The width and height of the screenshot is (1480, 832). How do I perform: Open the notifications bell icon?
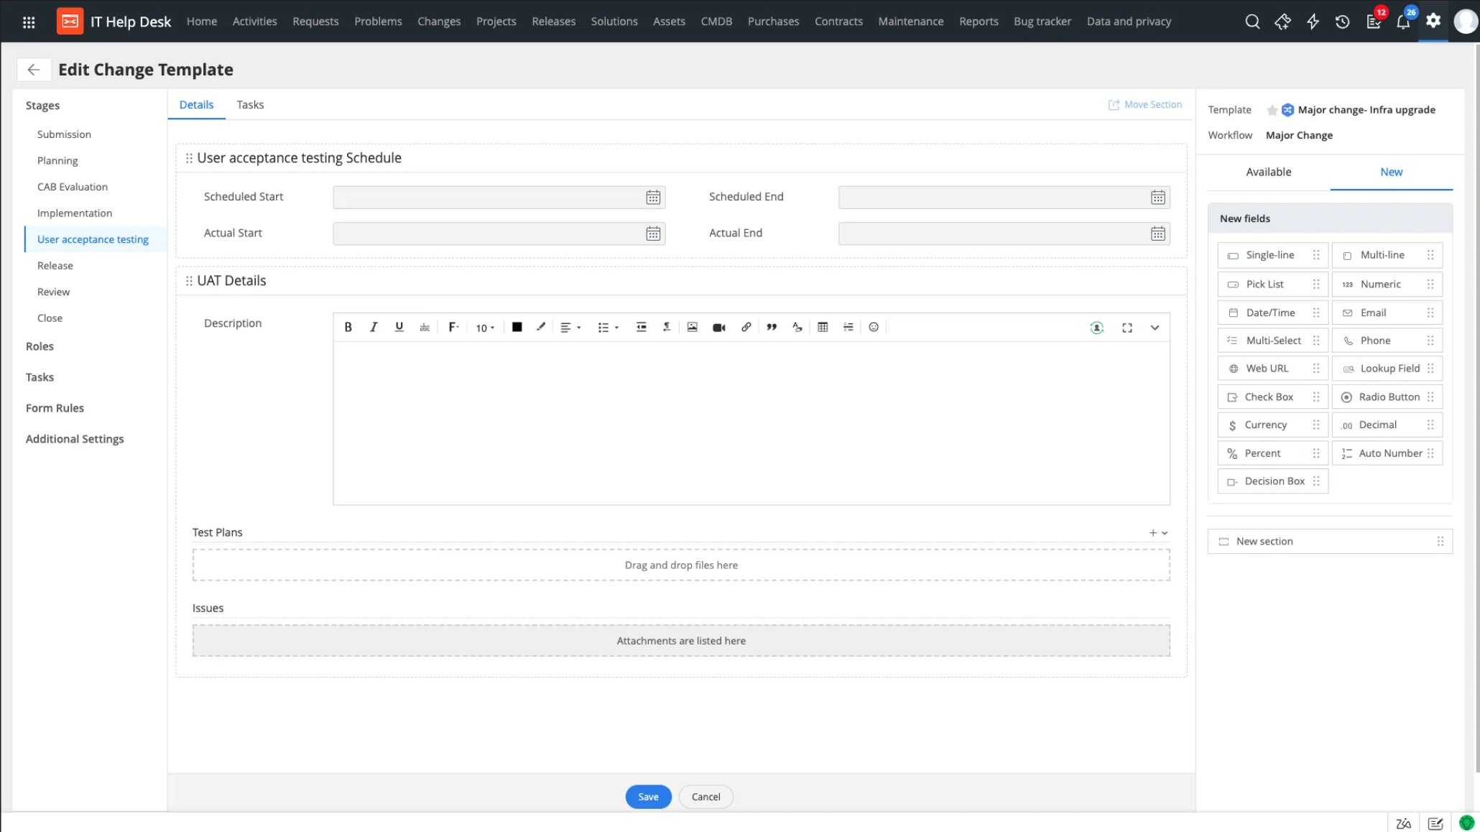tap(1402, 22)
